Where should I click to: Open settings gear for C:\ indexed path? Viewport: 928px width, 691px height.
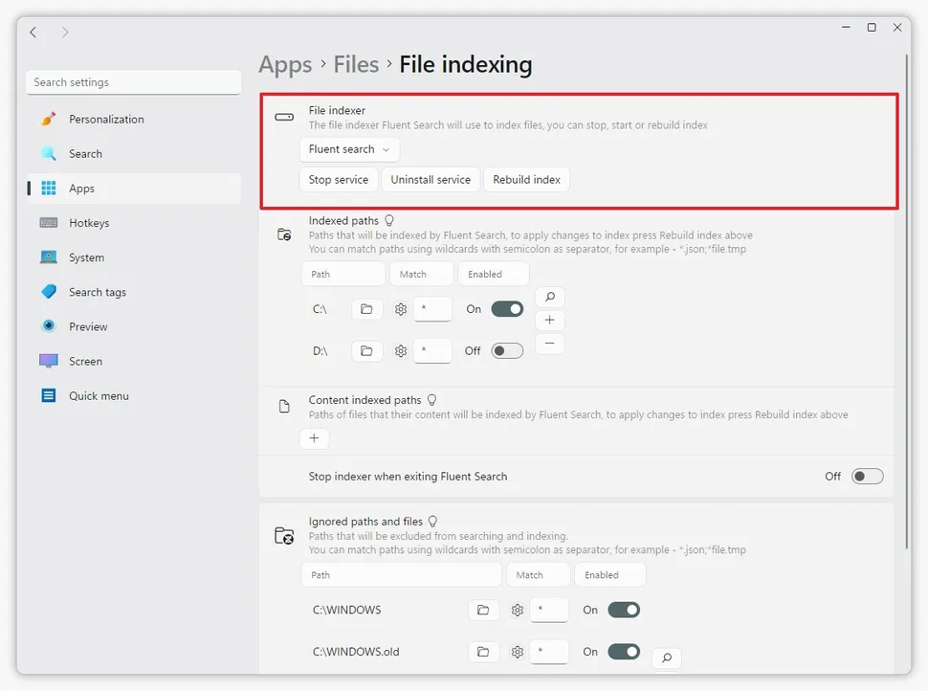point(401,309)
